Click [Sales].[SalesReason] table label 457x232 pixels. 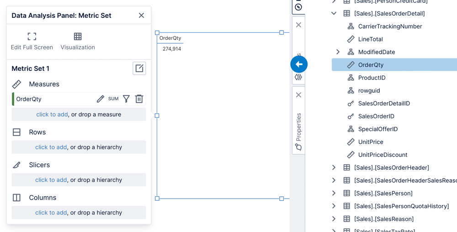383,219
